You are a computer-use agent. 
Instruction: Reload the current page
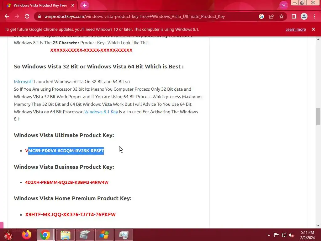pyautogui.click(x=27, y=16)
